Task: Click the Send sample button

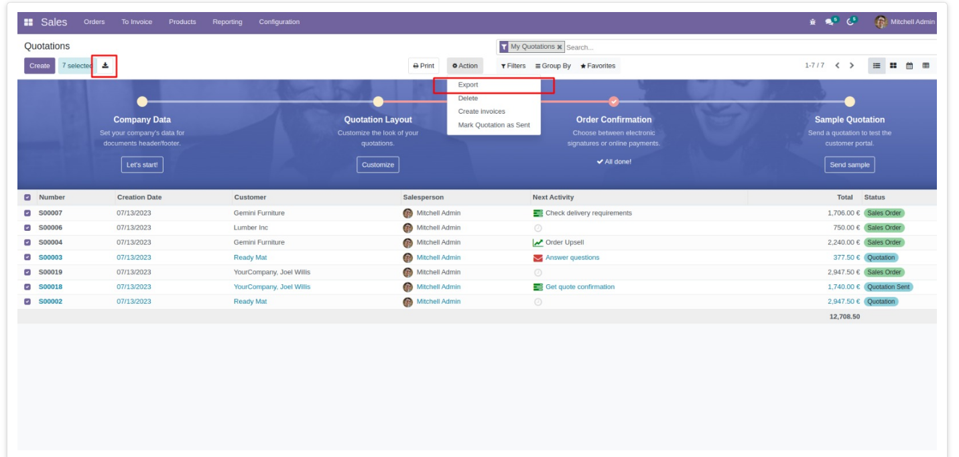Action: pyautogui.click(x=850, y=165)
